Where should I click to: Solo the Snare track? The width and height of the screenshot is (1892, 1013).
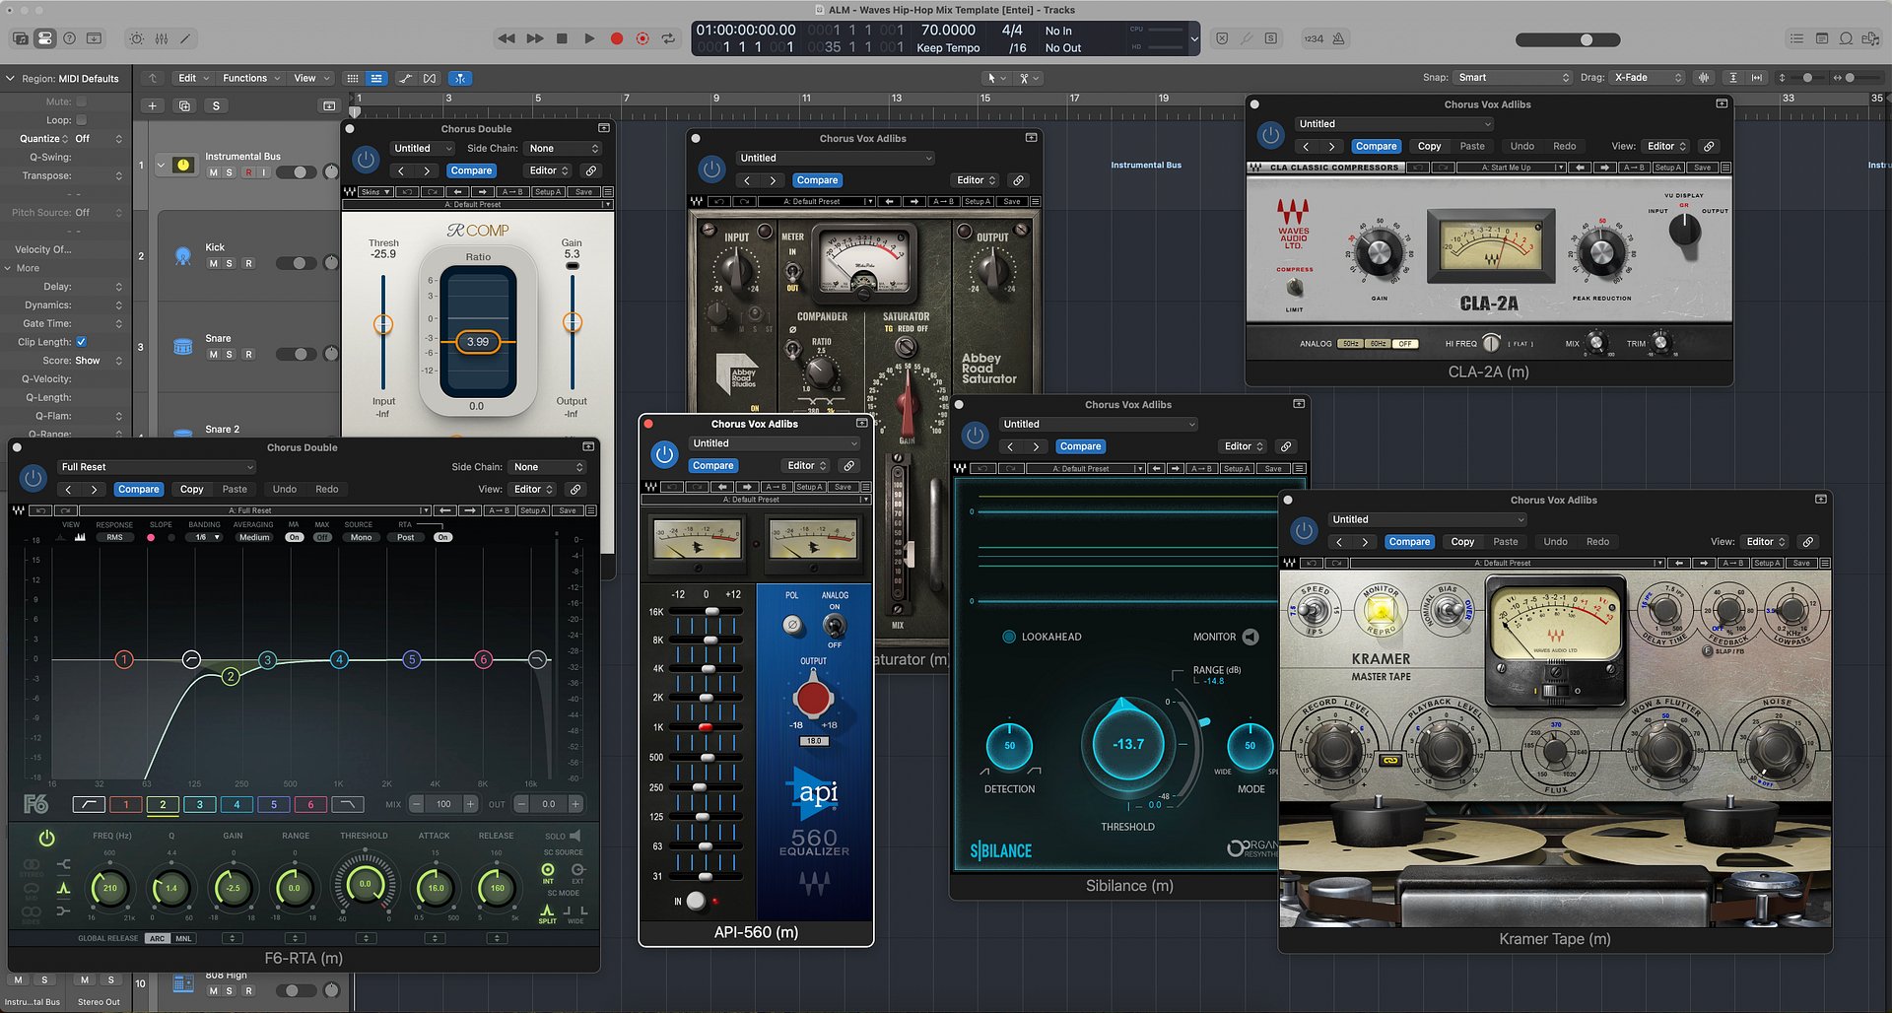coord(230,354)
